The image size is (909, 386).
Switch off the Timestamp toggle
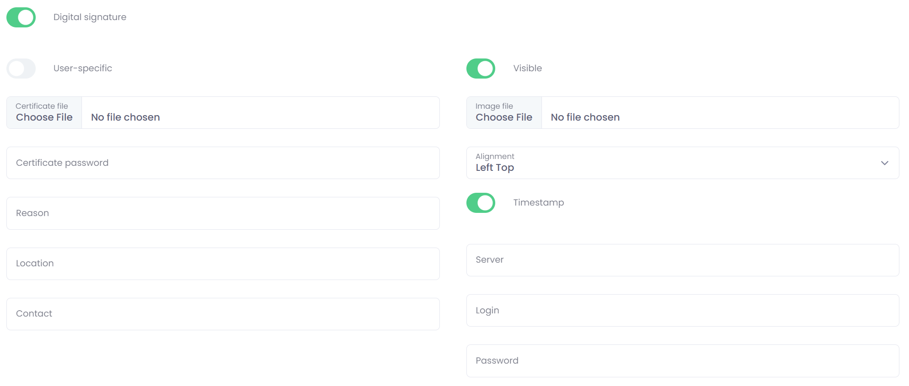(x=481, y=203)
